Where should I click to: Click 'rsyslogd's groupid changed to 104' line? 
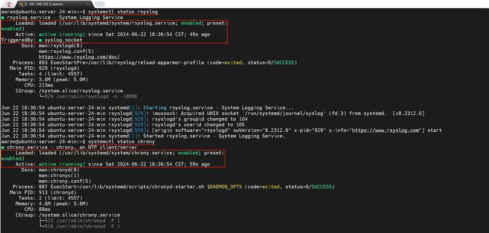tap(125, 119)
